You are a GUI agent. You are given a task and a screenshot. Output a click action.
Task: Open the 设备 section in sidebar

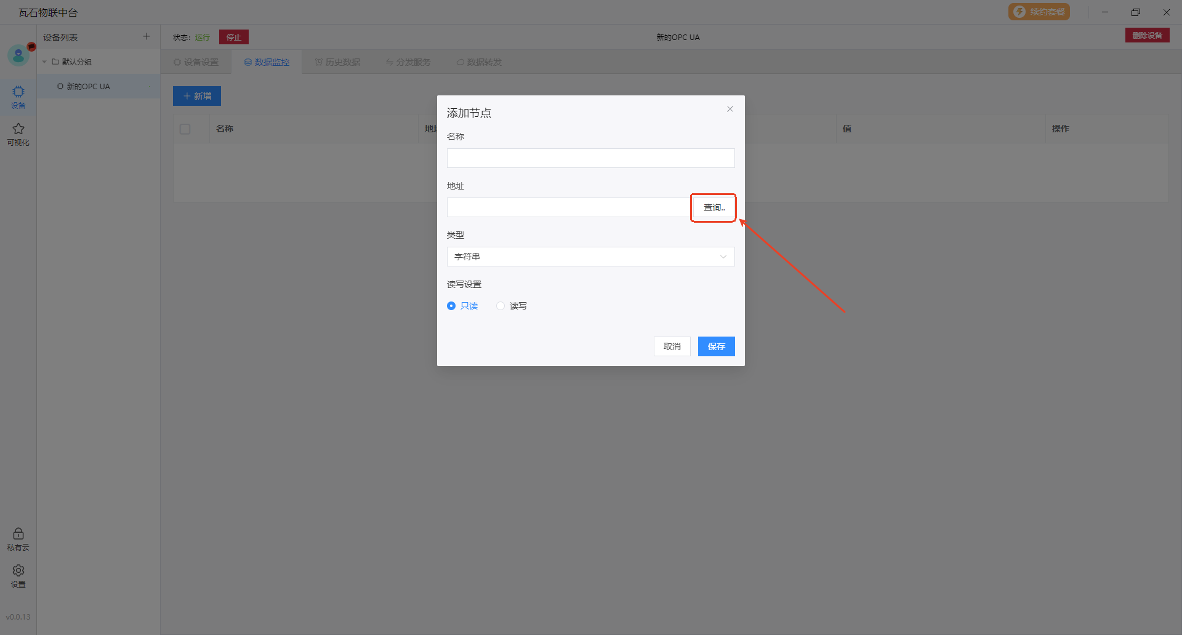[x=18, y=97]
